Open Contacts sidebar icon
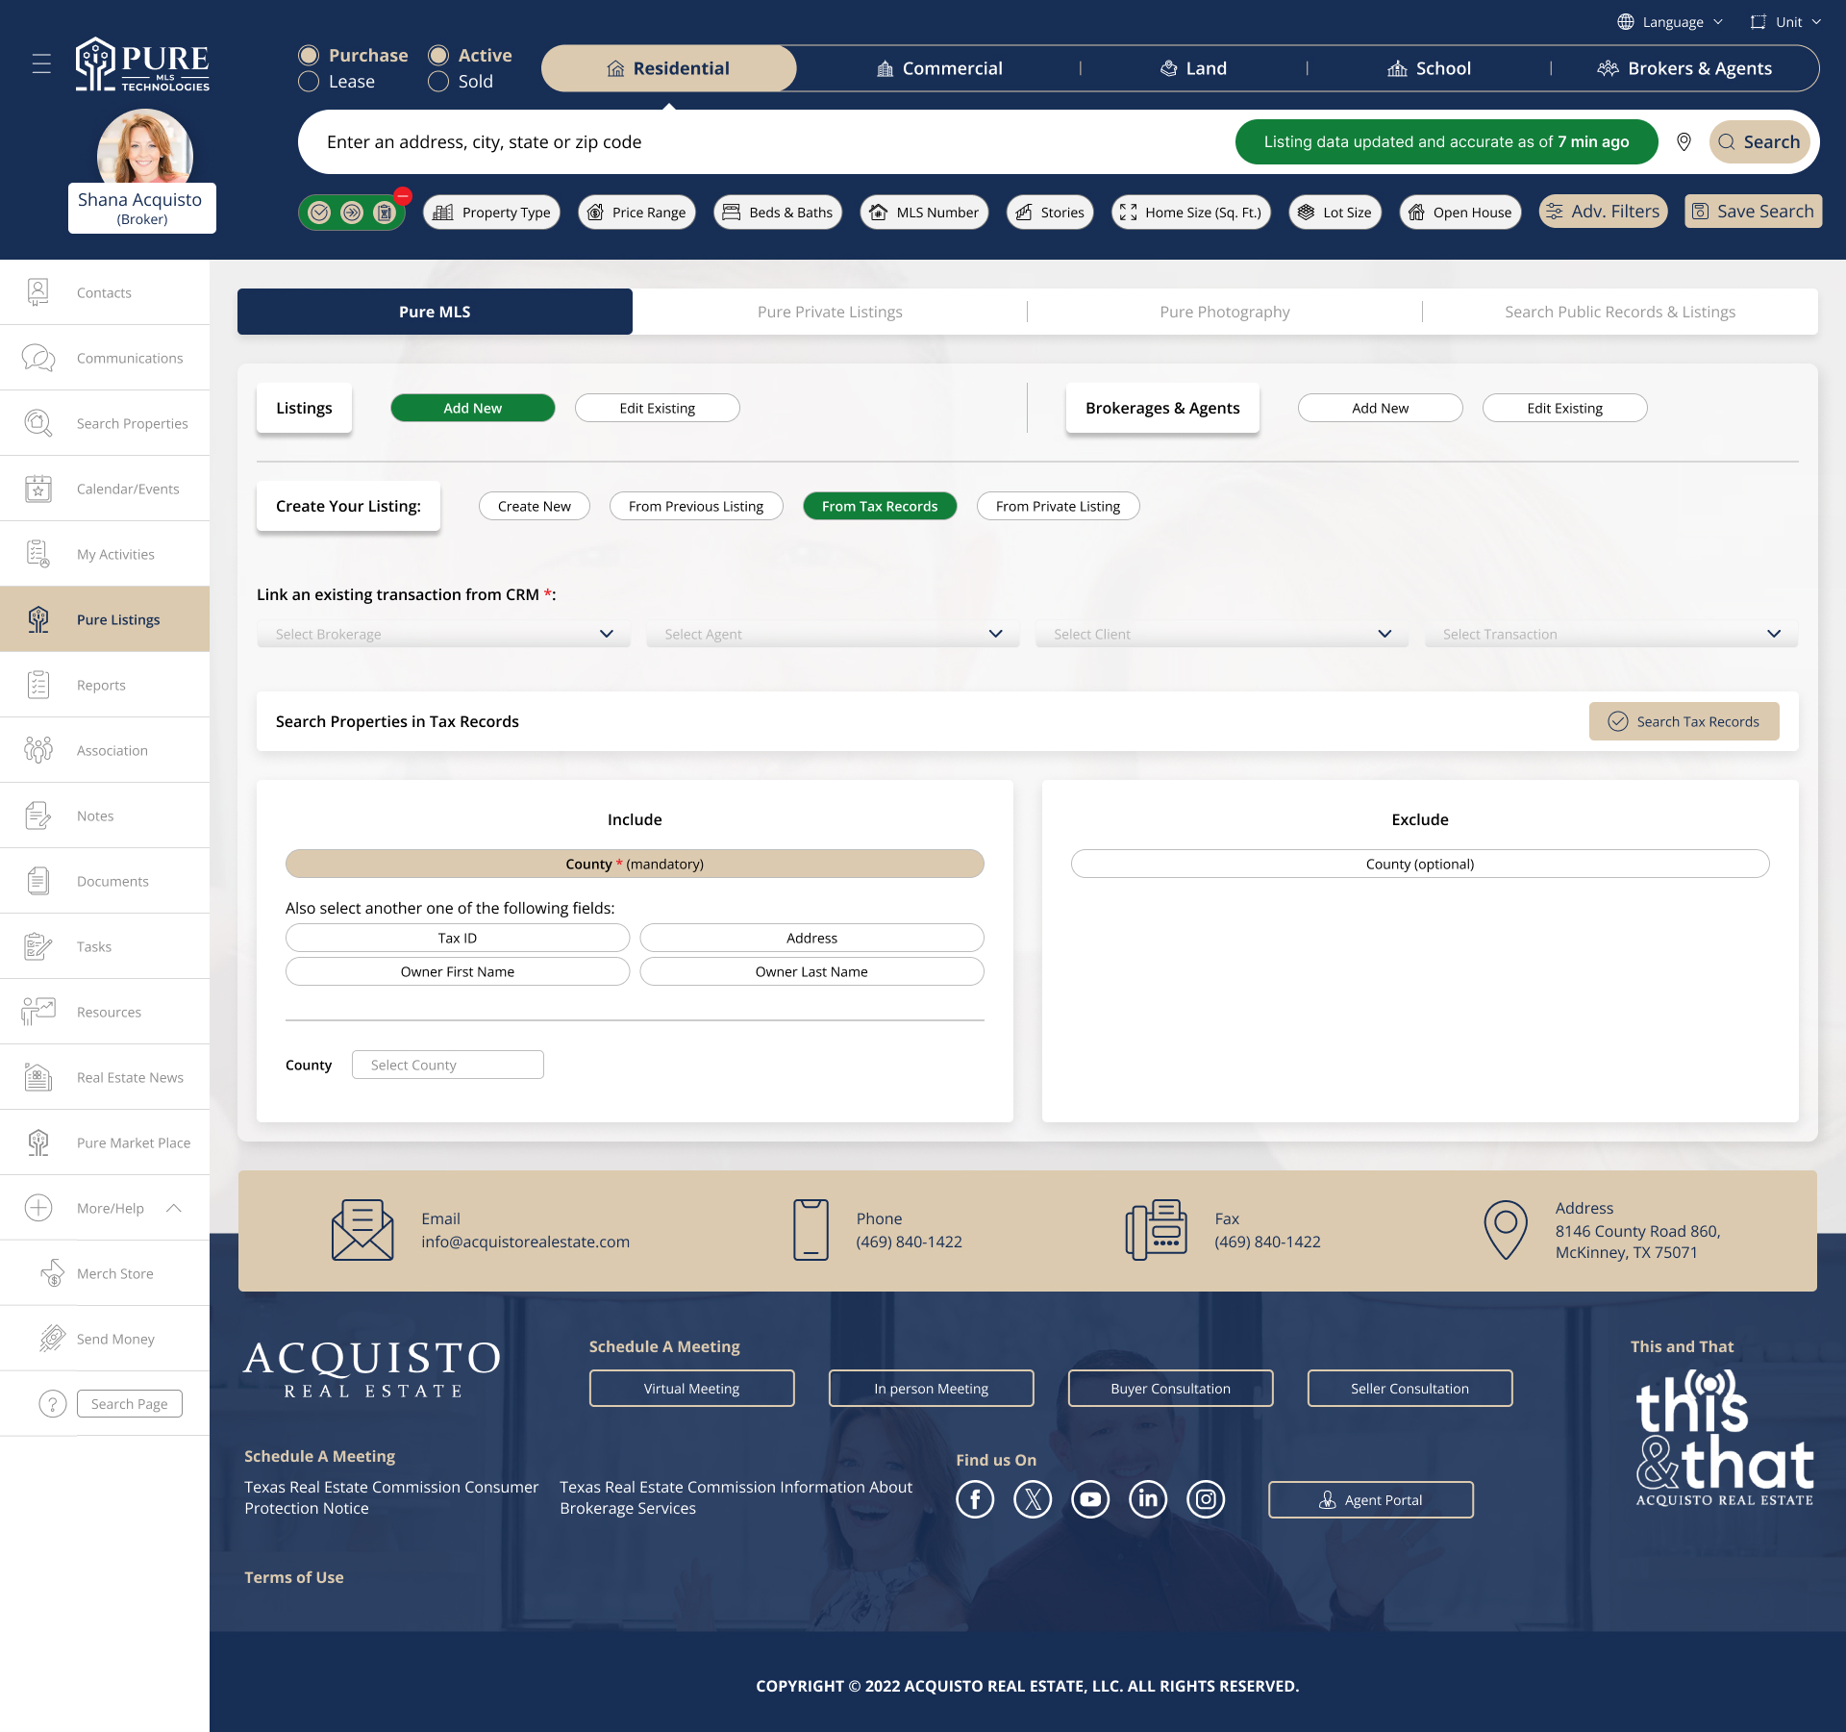Viewport: 1846px width, 1732px height. pyautogui.click(x=38, y=292)
